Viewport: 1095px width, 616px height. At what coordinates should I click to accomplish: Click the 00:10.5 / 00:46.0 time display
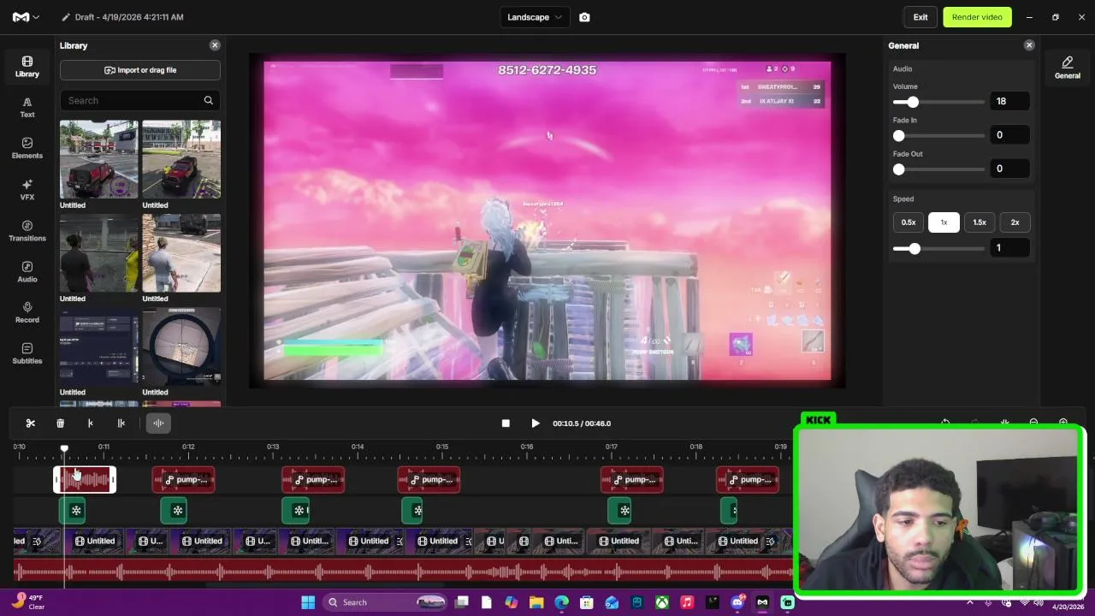[x=582, y=423]
